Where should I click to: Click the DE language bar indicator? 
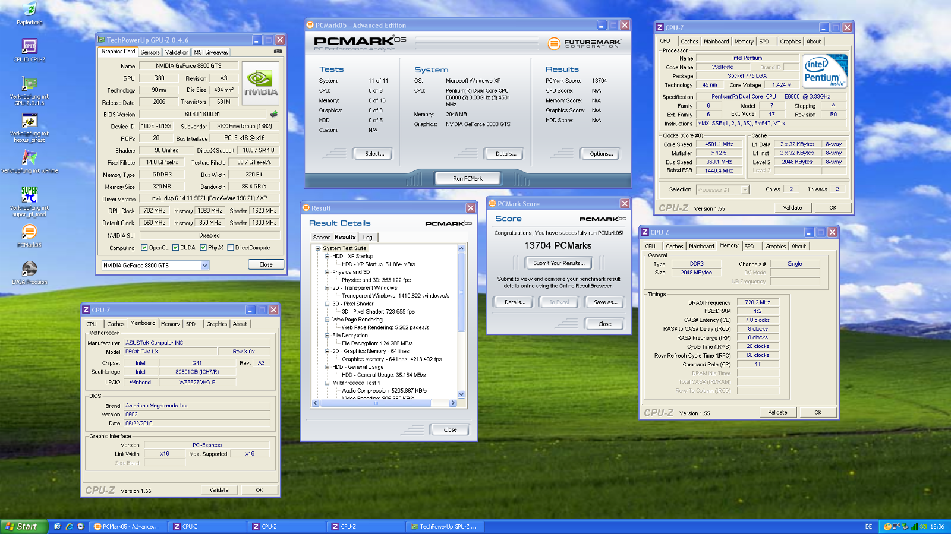click(868, 527)
